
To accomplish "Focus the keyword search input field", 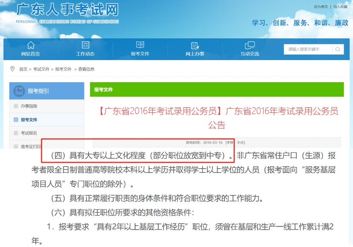I will click(307, 49).
